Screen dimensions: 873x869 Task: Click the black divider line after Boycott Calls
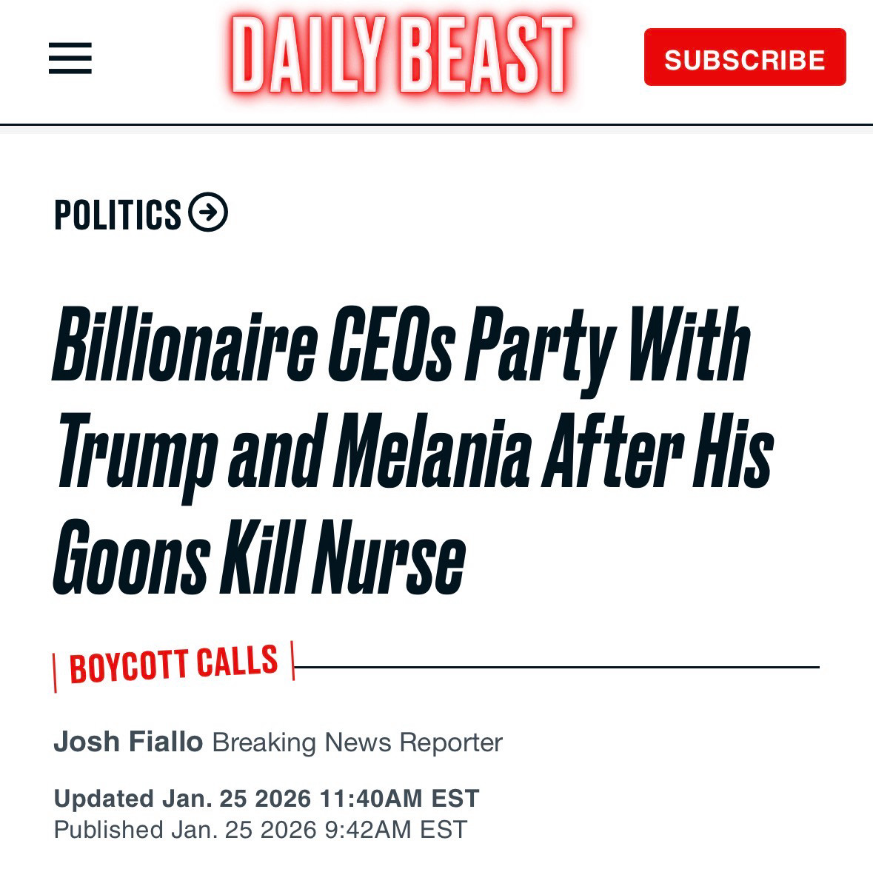pos(555,667)
